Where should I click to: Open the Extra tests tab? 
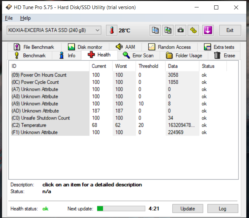coord(219,47)
